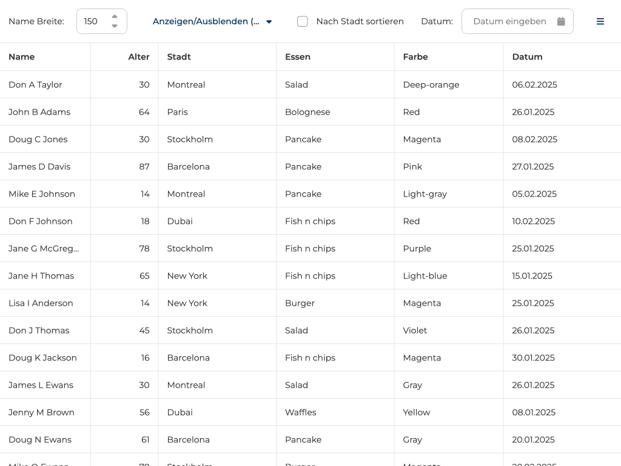Increase Name Breite with up arrow
The image size is (621, 466).
coord(115,16)
